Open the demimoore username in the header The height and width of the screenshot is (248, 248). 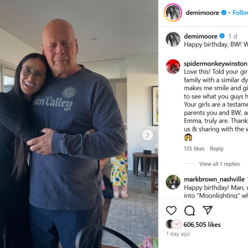[x=202, y=13]
